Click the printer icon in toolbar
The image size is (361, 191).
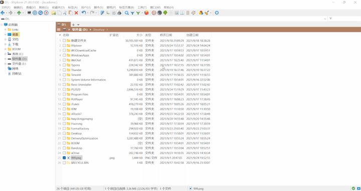119,13
